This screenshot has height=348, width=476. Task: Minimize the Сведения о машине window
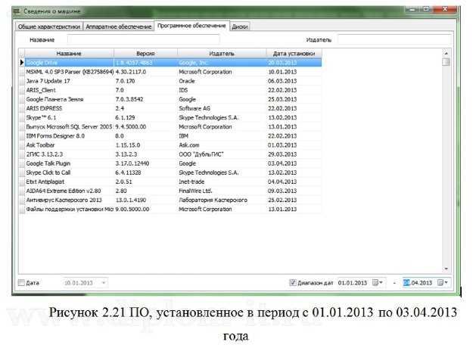412,9
